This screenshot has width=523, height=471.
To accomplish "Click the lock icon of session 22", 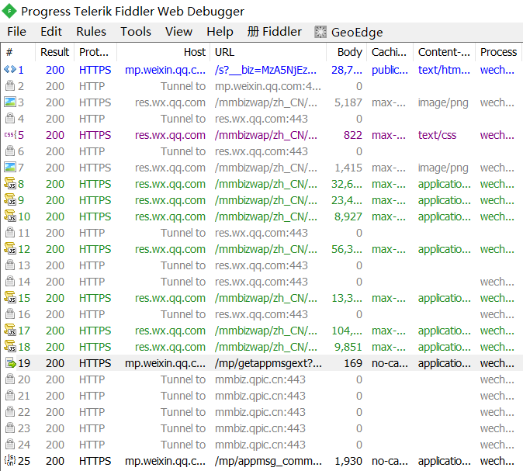I will [x=10, y=412].
